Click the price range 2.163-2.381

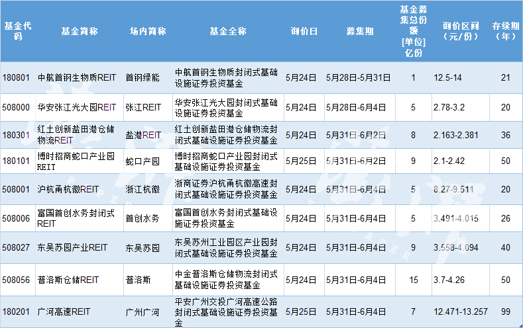[x=456, y=135]
